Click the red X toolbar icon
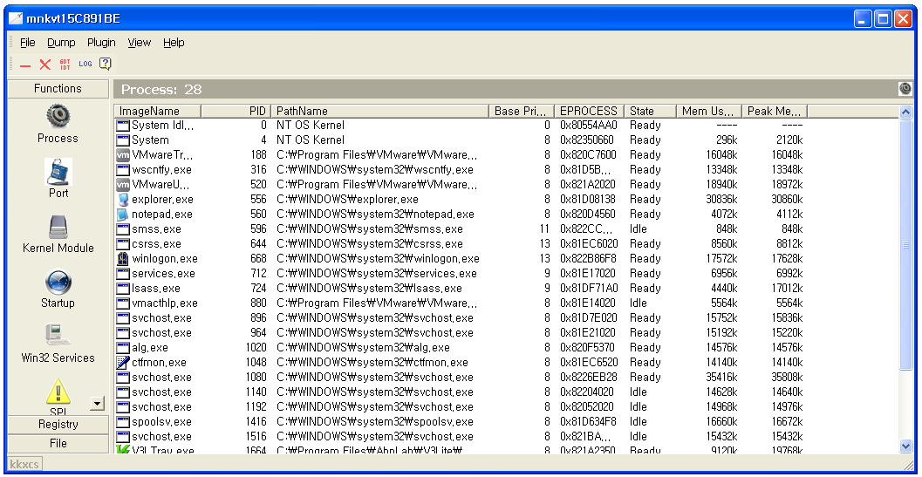The width and height of the screenshot is (922, 477). pyautogui.click(x=45, y=65)
